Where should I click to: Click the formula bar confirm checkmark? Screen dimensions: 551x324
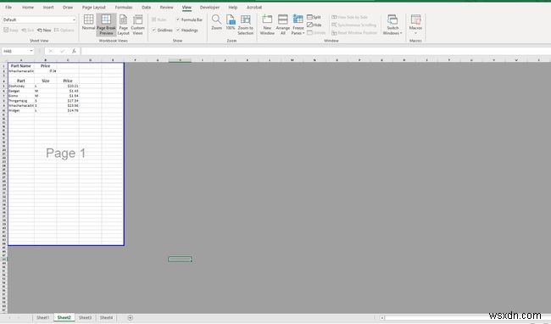point(62,51)
